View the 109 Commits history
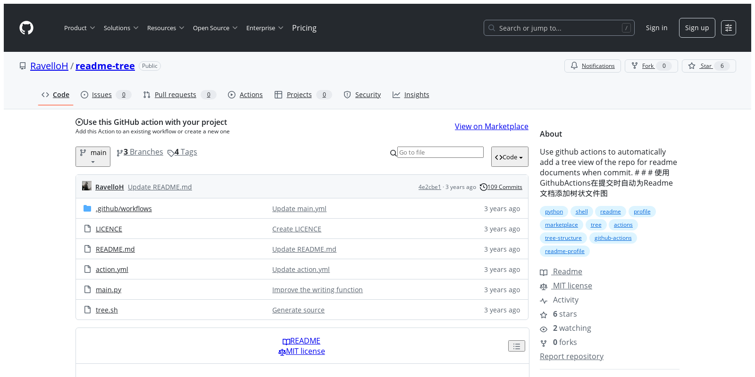The height and width of the screenshot is (377, 755). [501, 187]
